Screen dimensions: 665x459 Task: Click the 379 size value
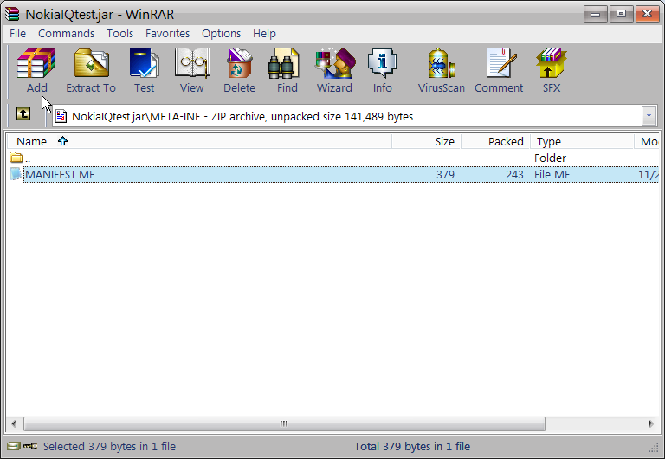pyautogui.click(x=445, y=174)
